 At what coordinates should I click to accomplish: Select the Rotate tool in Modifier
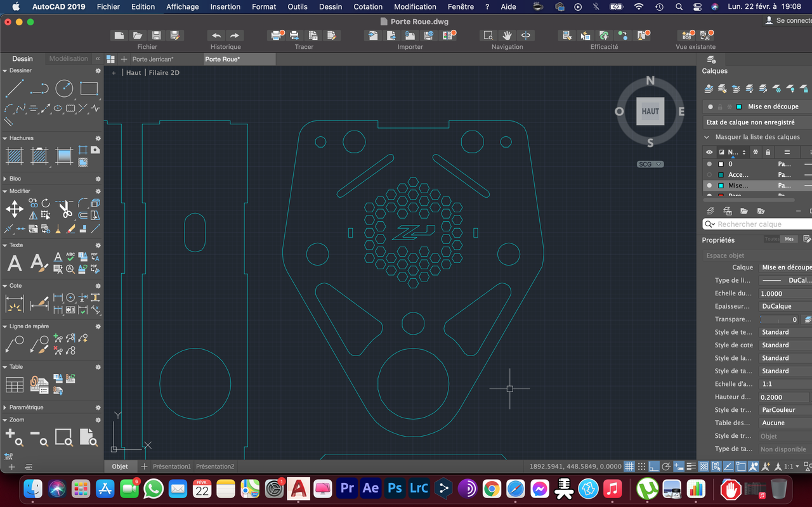(46, 203)
